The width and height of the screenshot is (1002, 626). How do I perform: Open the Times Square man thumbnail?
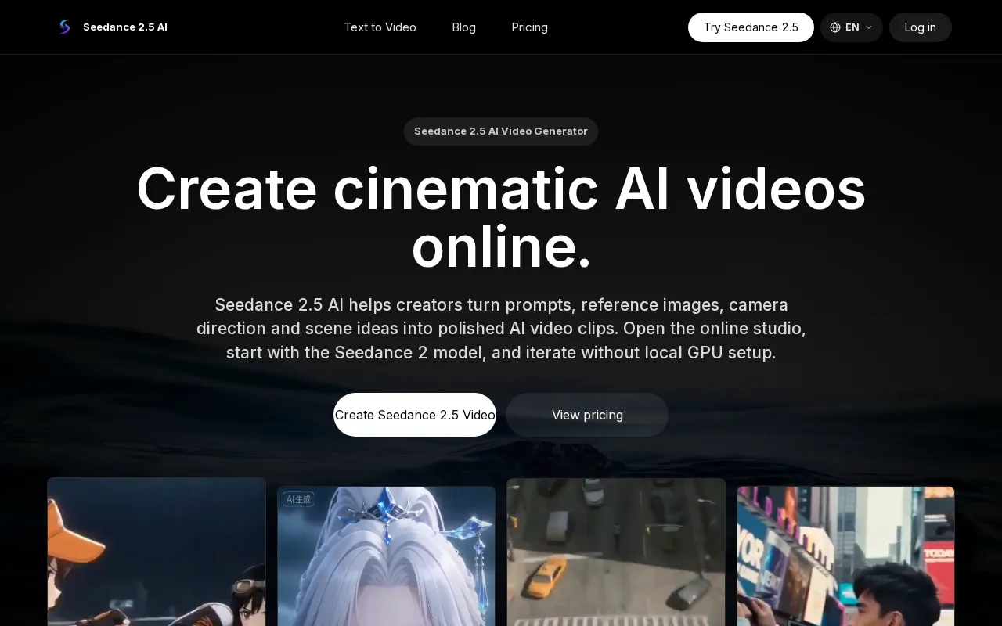point(845,556)
